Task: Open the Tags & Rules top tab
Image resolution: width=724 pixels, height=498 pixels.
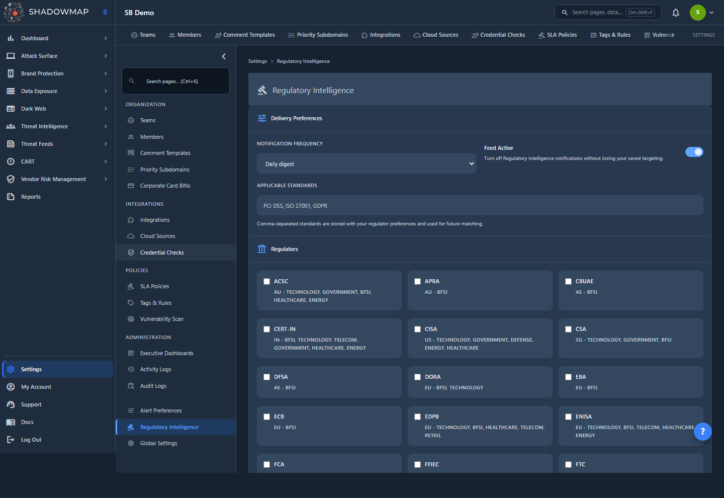Action: coord(610,35)
